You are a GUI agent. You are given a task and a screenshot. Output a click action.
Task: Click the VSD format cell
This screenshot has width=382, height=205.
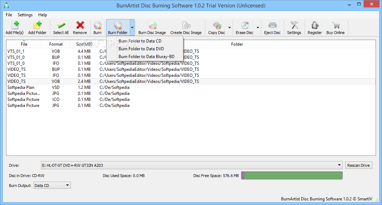[56, 87]
